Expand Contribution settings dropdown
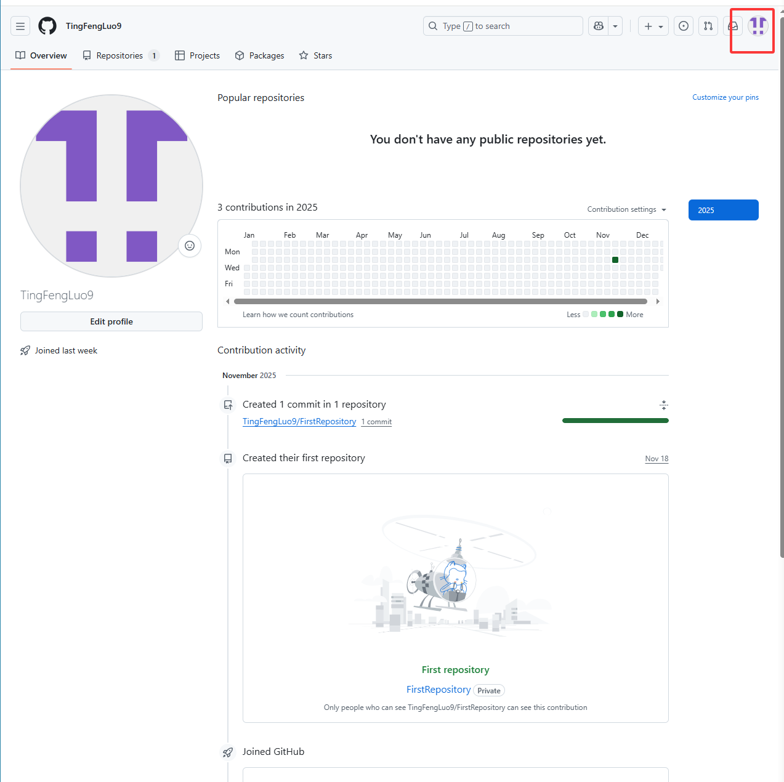 click(626, 209)
